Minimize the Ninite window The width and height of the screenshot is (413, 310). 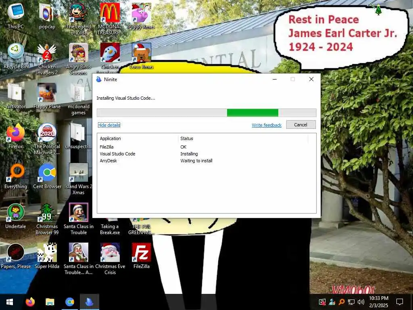tap(274, 79)
